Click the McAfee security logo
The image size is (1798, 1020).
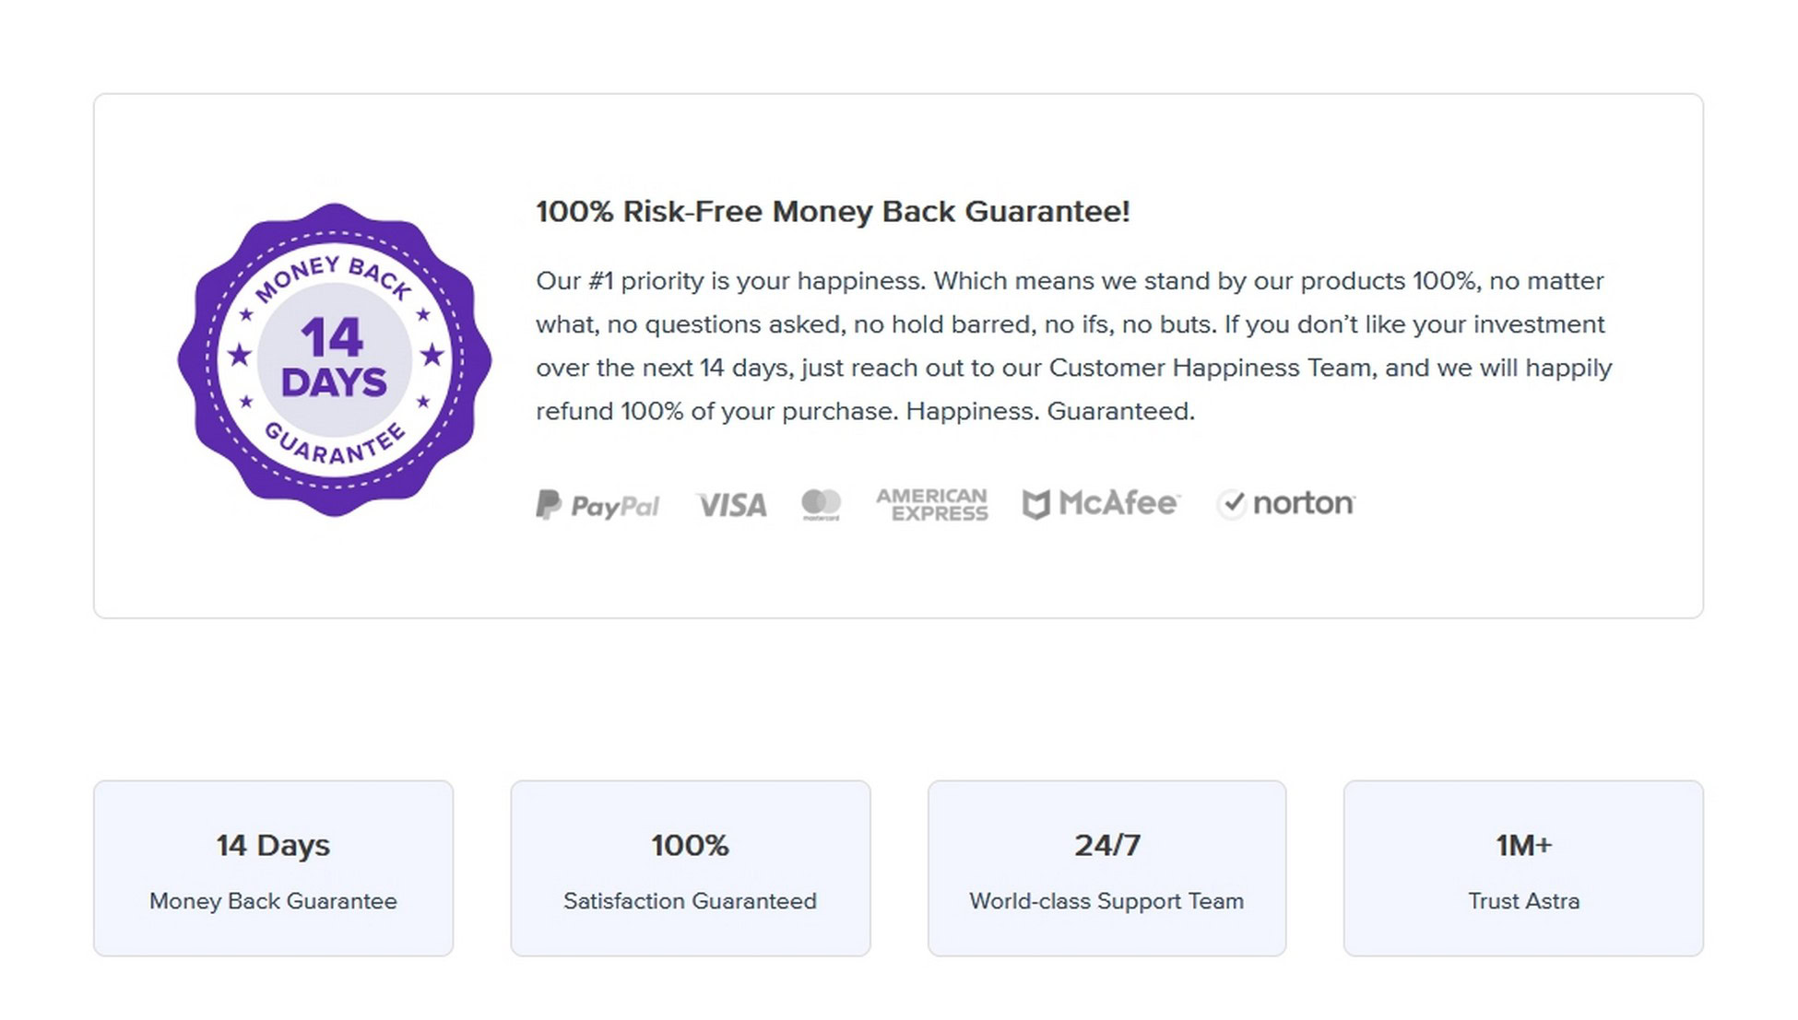click(1101, 504)
